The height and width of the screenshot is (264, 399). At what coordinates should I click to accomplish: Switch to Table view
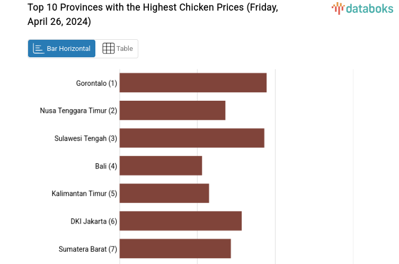click(117, 49)
